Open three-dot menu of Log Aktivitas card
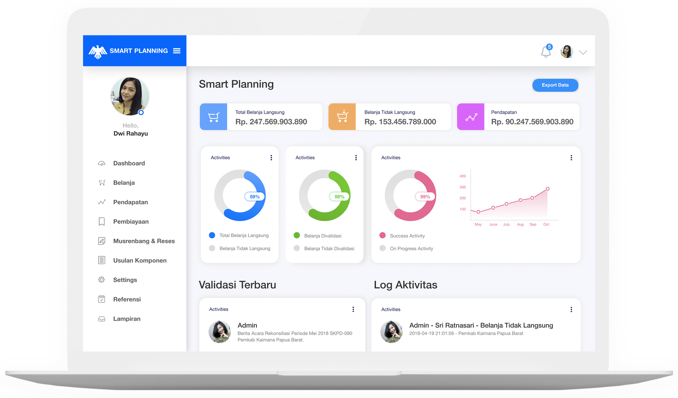Image resolution: width=678 pixels, height=398 pixels. [571, 309]
